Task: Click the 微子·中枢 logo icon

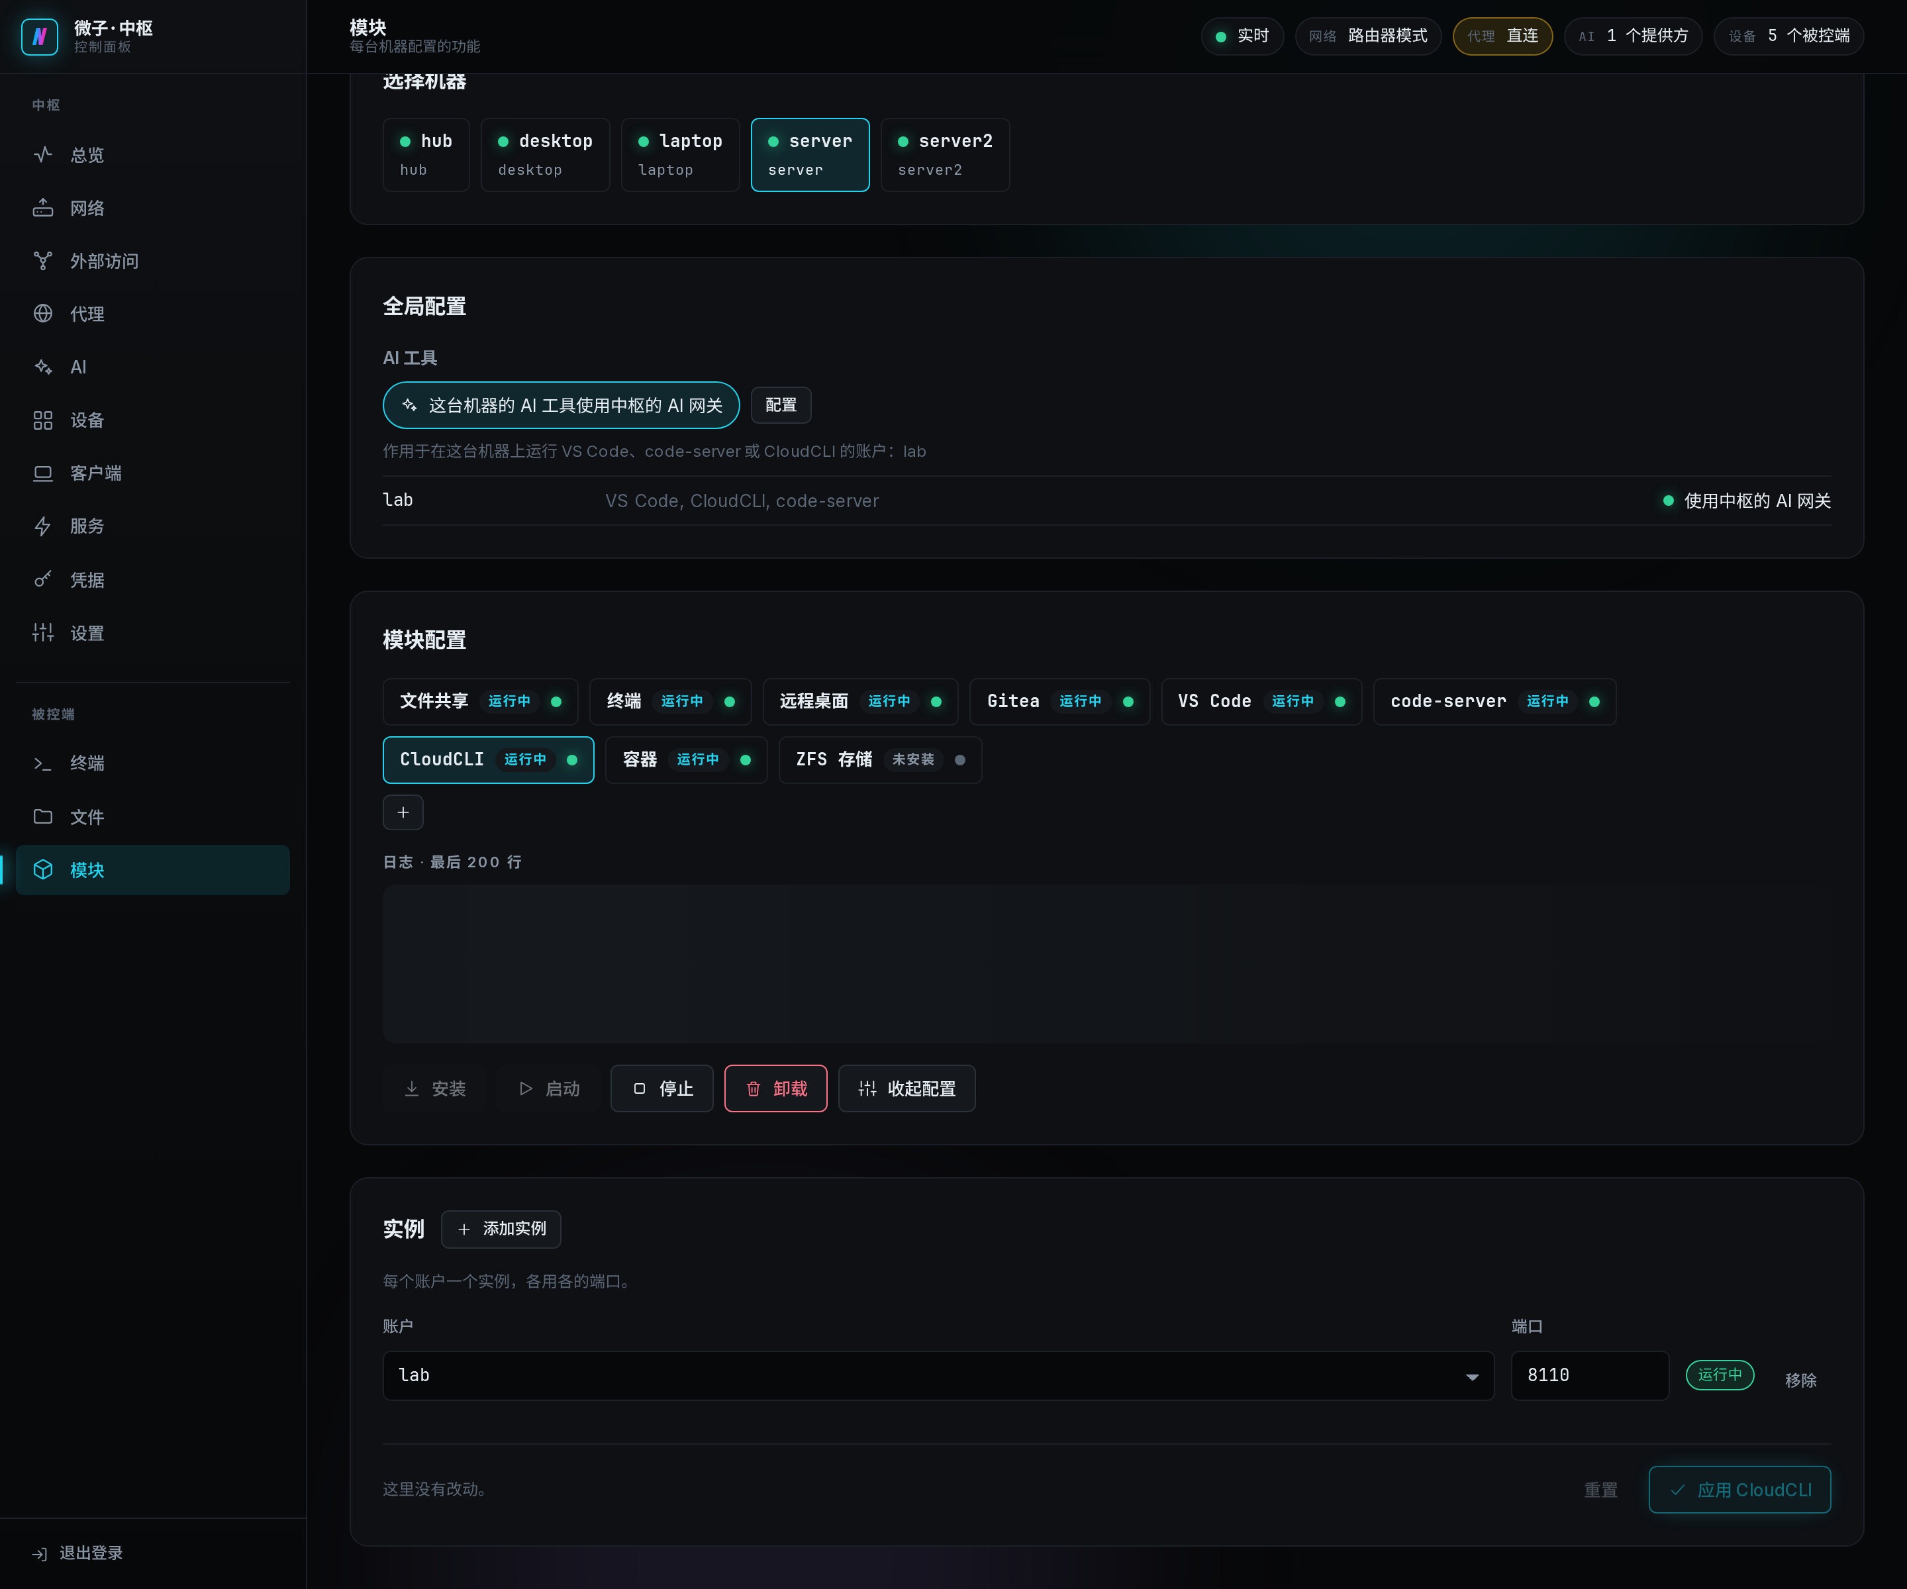Action: pyautogui.click(x=40, y=36)
